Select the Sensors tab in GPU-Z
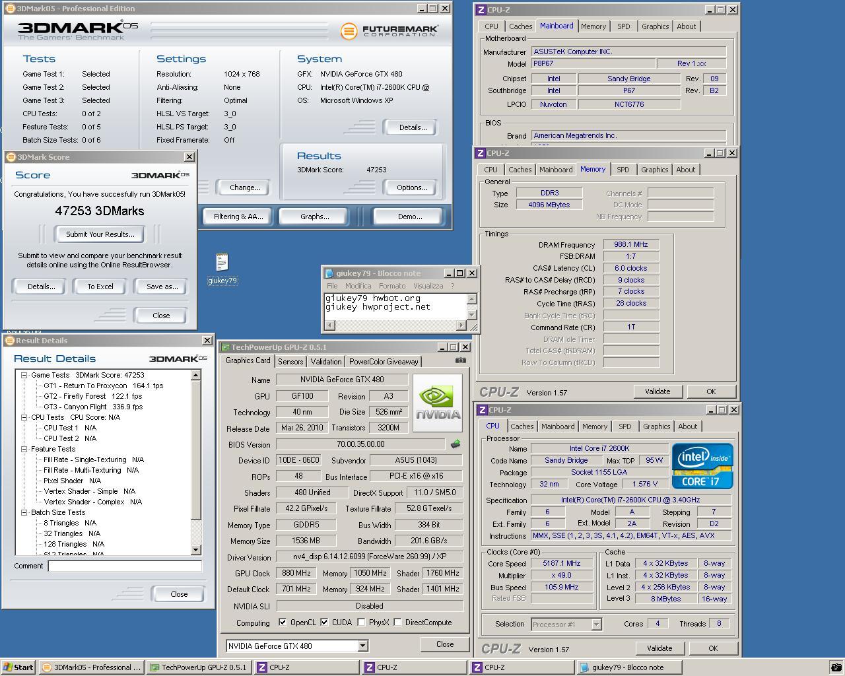Screen dimensions: 845x676 tap(290, 362)
